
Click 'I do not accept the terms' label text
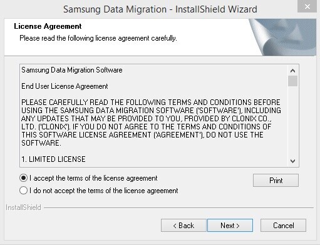[103, 191]
